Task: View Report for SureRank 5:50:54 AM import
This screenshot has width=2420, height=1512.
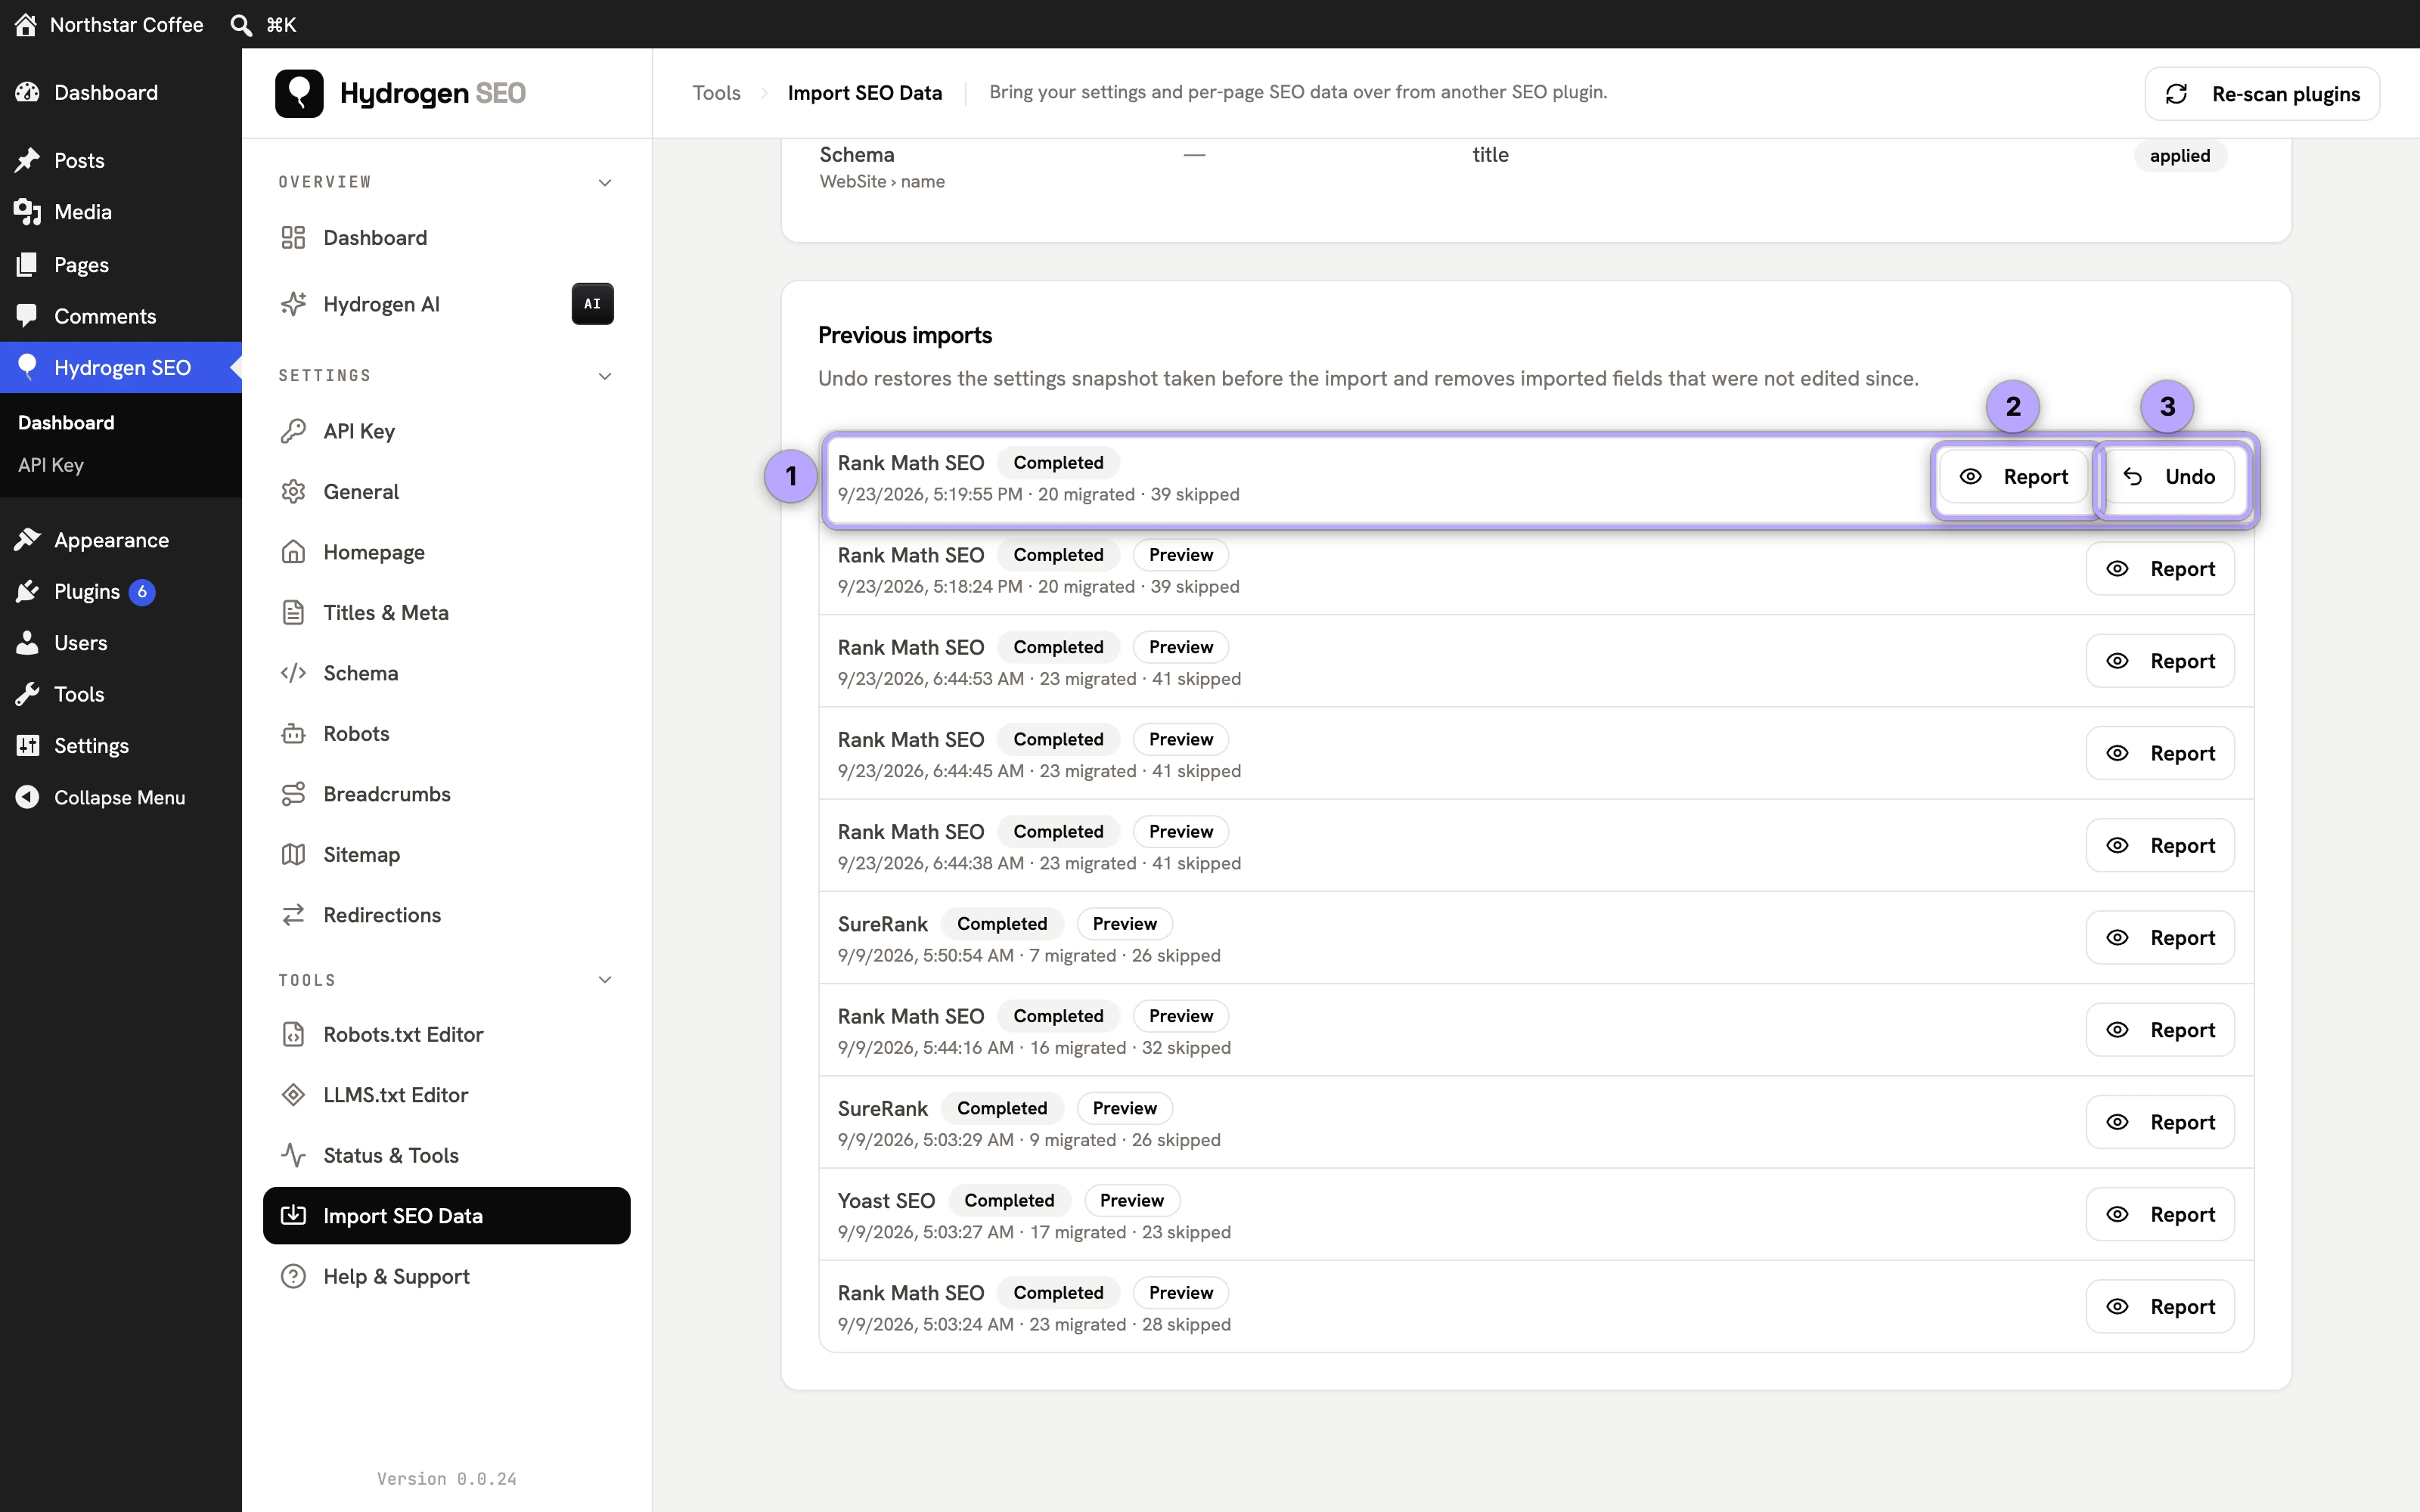Action: click(2160, 938)
